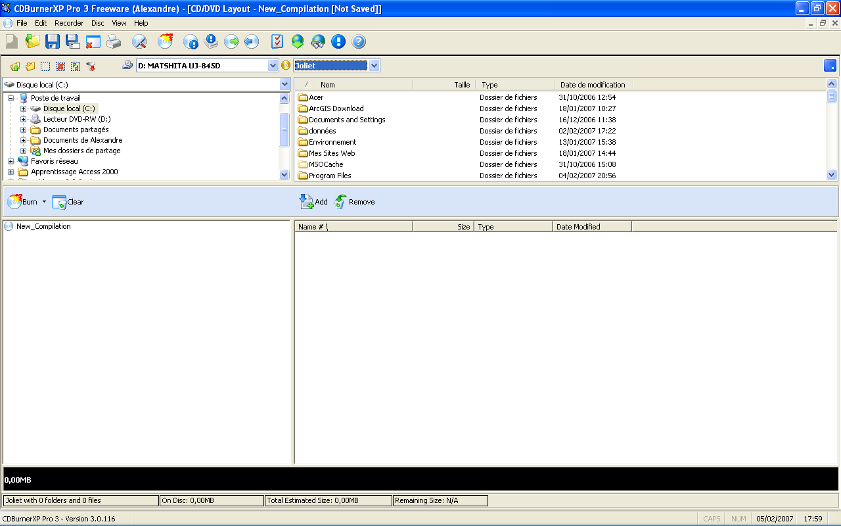Click the Burn button

[23, 202]
